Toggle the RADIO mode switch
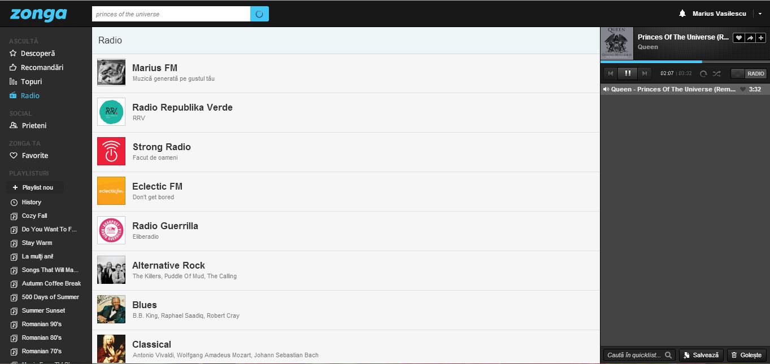This screenshot has height=364, width=770. (749, 73)
